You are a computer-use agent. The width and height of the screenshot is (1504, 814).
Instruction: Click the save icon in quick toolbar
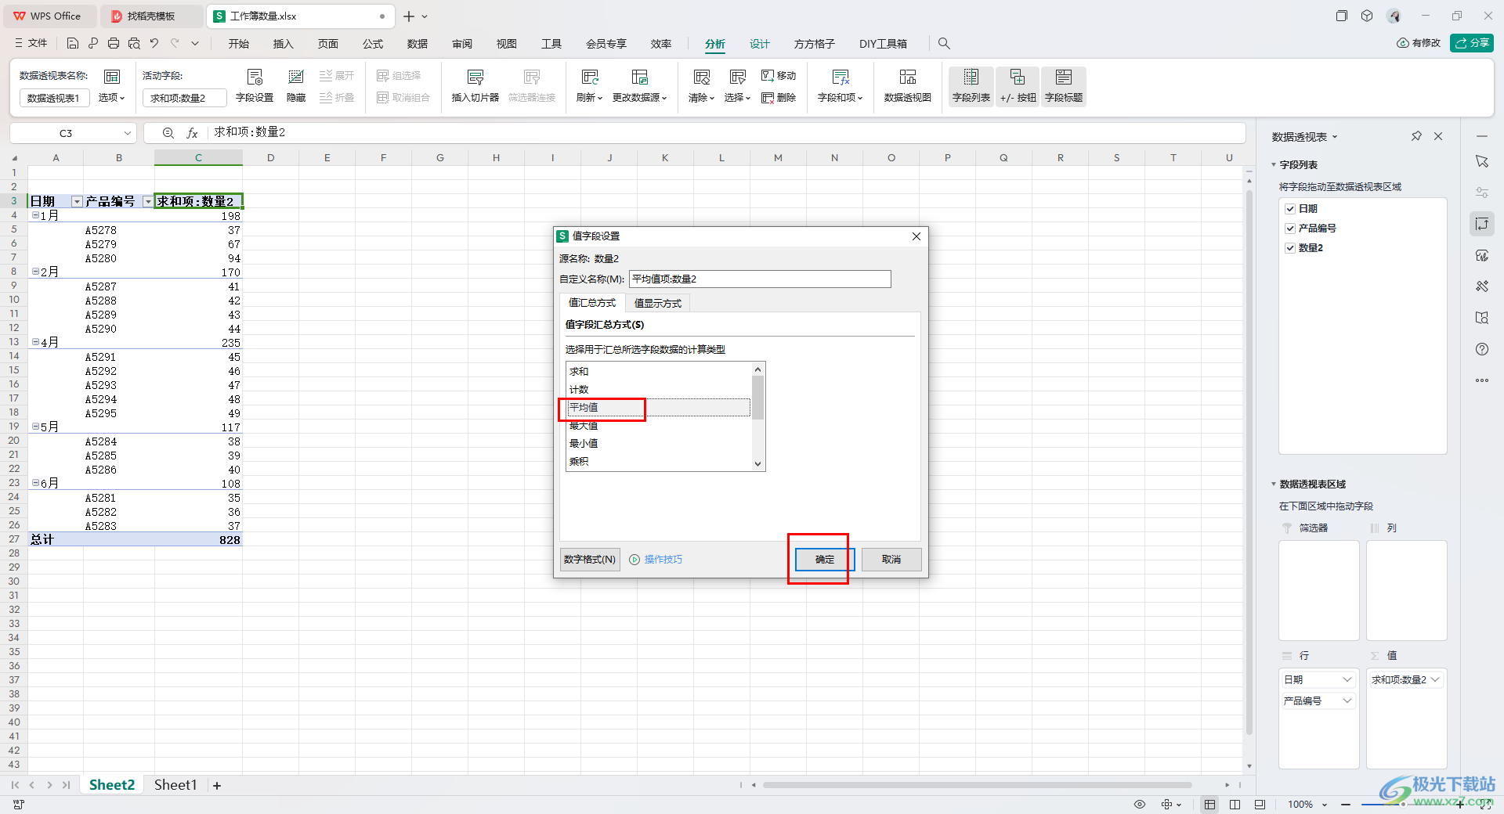pyautogui.click(x=73, y=44)
